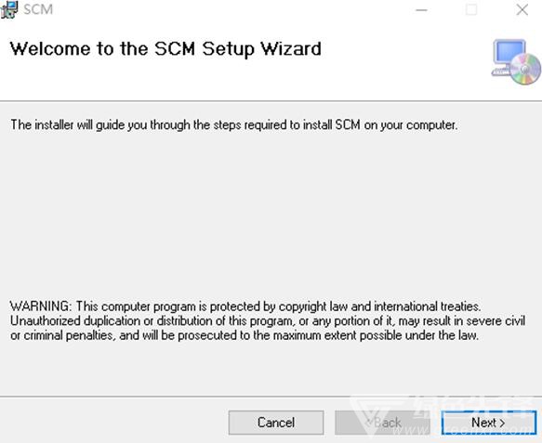542x443 pixels.
Task: Cancel the SCM installation
Action: [x=276, y=423]
